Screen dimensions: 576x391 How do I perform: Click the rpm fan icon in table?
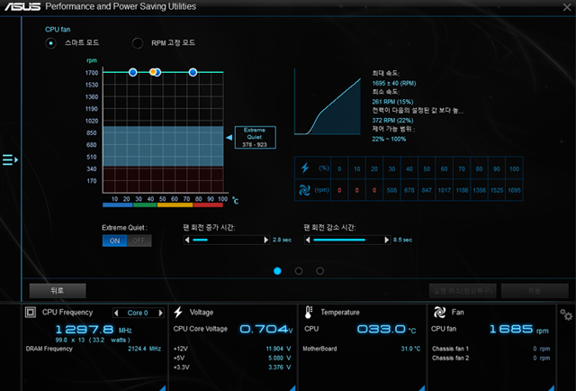pyautogui.click(x=304, y=190)
